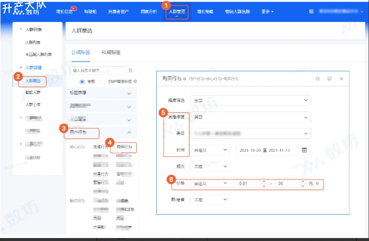Open the 维度筛选 dropdown
369x241 pixels.
click(x=251, y=100)
